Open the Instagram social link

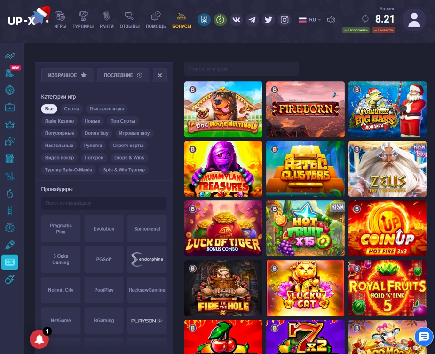point(285,20)
